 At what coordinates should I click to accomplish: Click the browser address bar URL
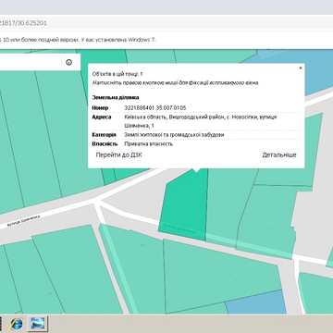click(23, 23)
